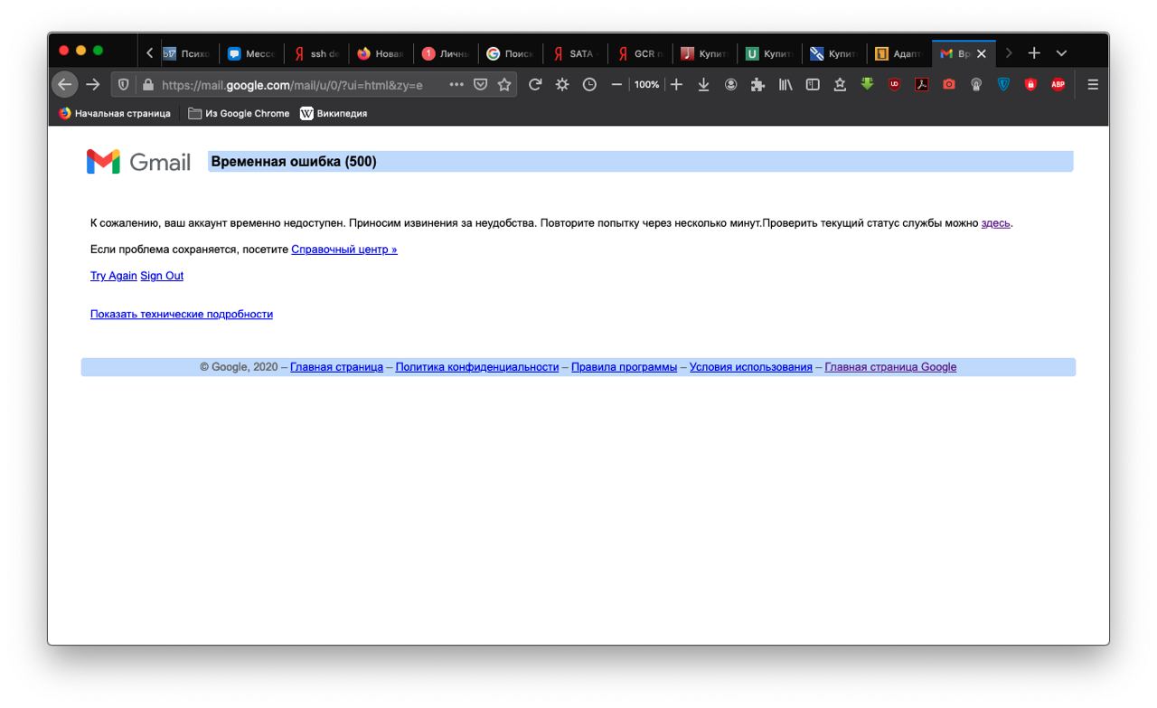Viewport: 1157px width, 708px height.
Task: Open the Из Google Chrome bookmarks folder
Action: (x=239, y=113)
